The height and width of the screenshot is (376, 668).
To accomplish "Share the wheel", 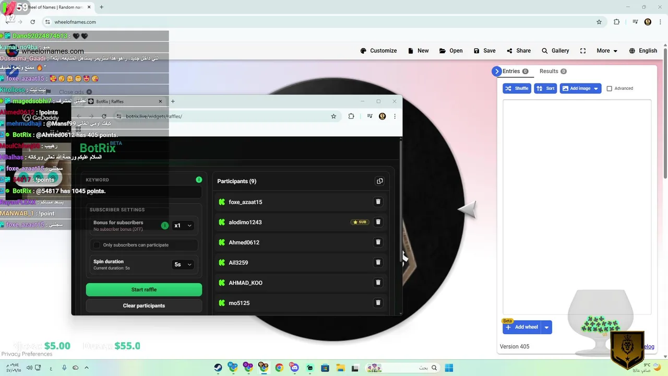I will pyautogui.click(x=518, y=51).
